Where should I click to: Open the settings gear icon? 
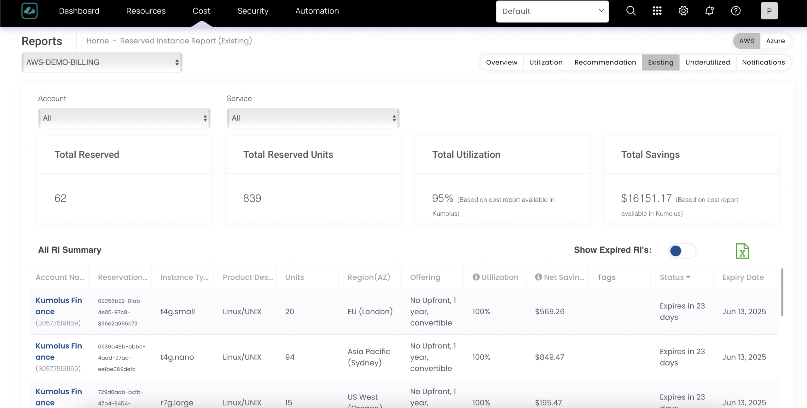(x=683, y=11)
